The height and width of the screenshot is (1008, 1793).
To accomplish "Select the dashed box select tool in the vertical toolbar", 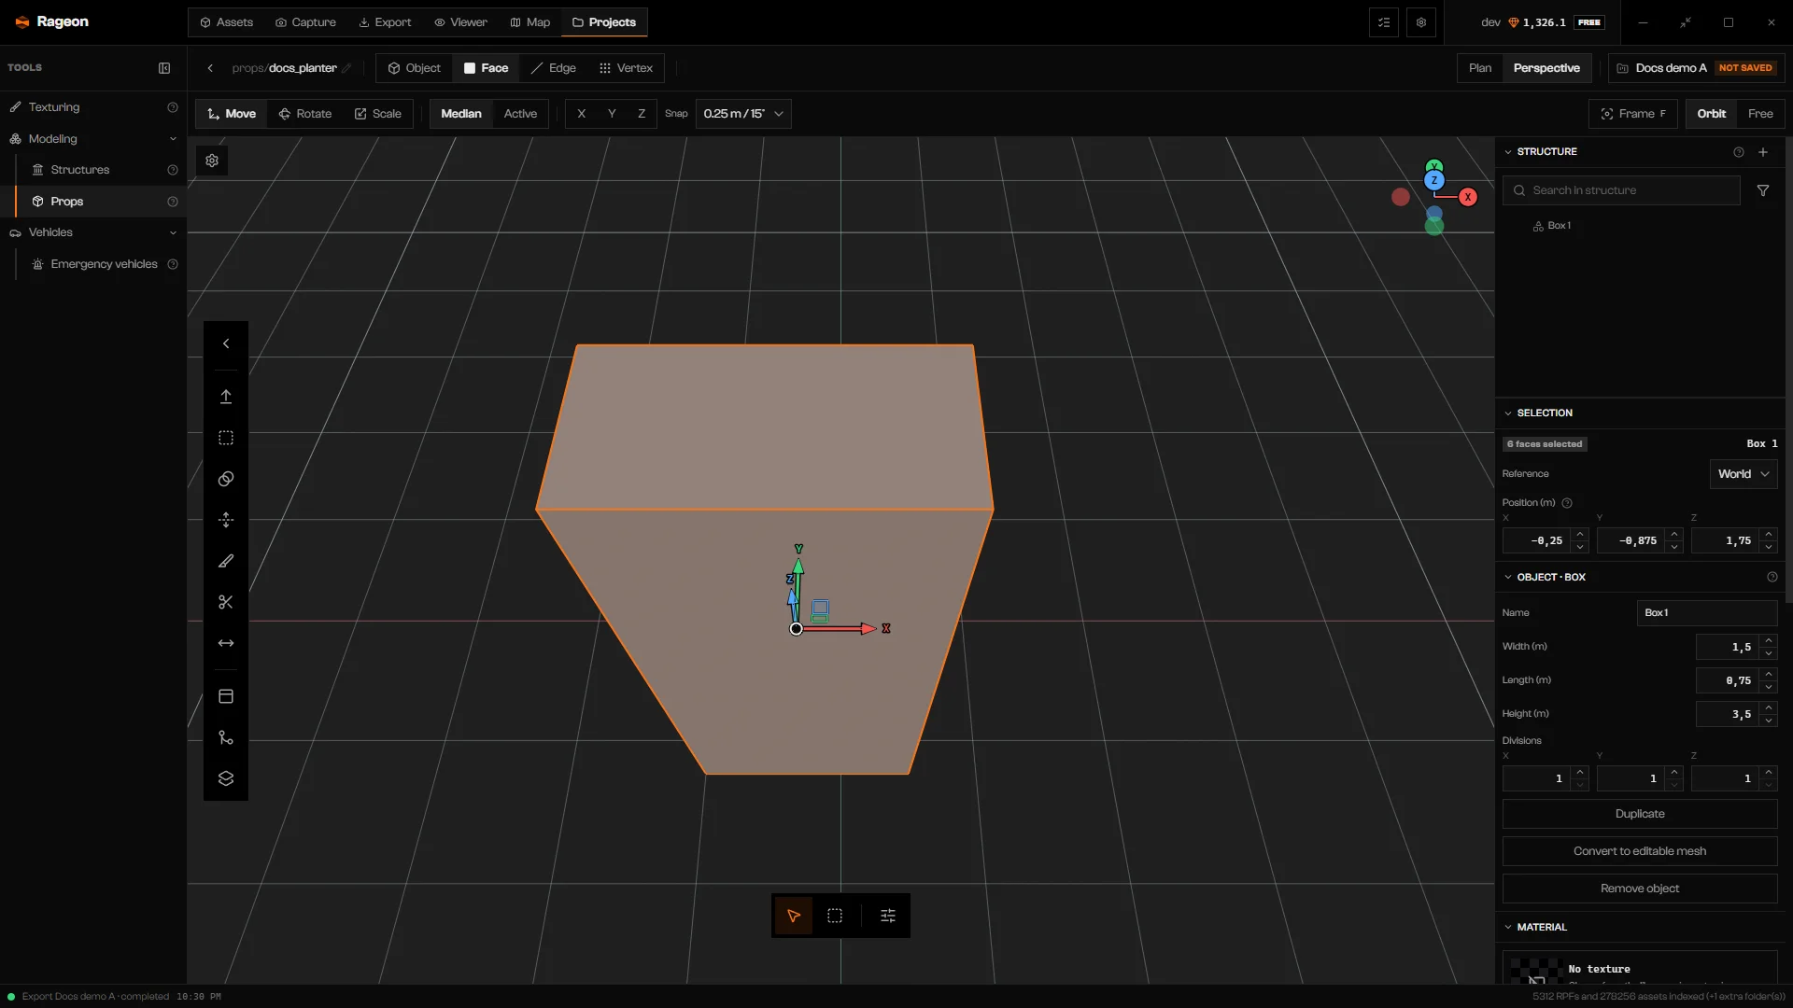I will pyautogui.click(x=226, y=438).
